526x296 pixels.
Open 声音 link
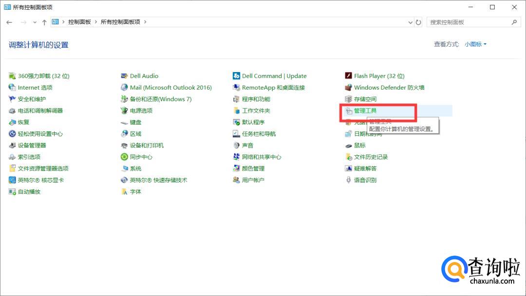[247, 146]
